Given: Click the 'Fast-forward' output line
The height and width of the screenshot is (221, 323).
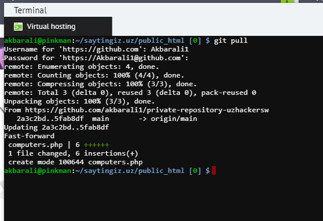Looking at the screenshot, I should (30, 136).
